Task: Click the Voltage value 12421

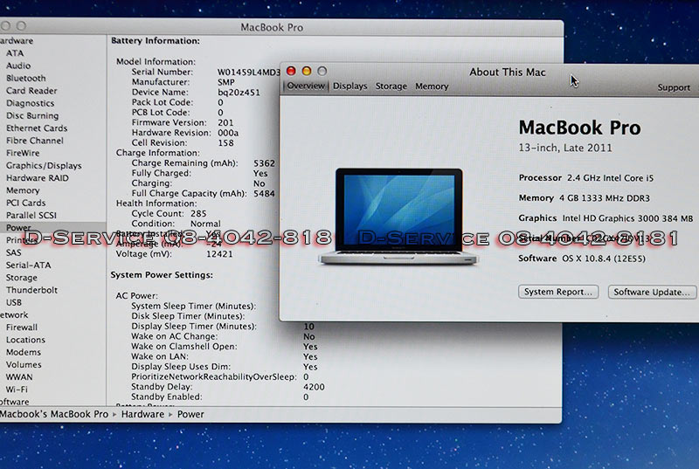Action: coord(219,254)
